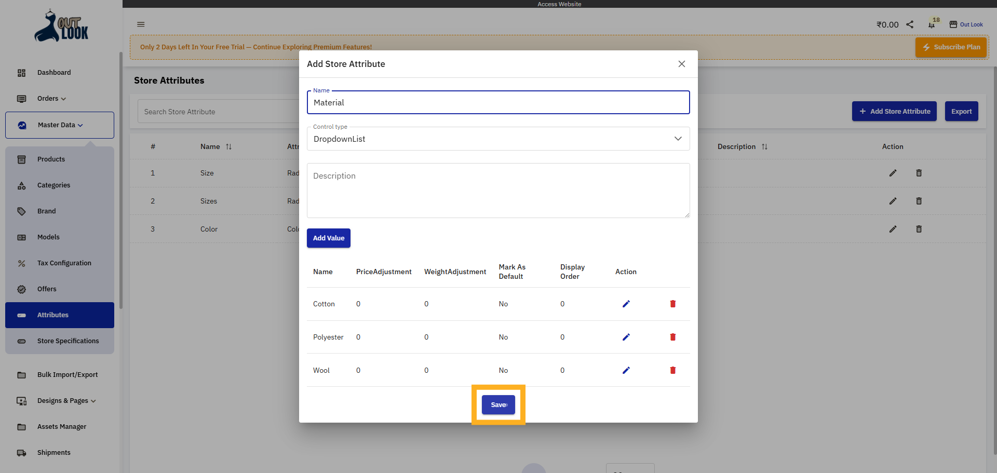Image resolution: width=997 pixels, height=473 pixels.
Task: Sort by the Description column
Action: point(764,146)
